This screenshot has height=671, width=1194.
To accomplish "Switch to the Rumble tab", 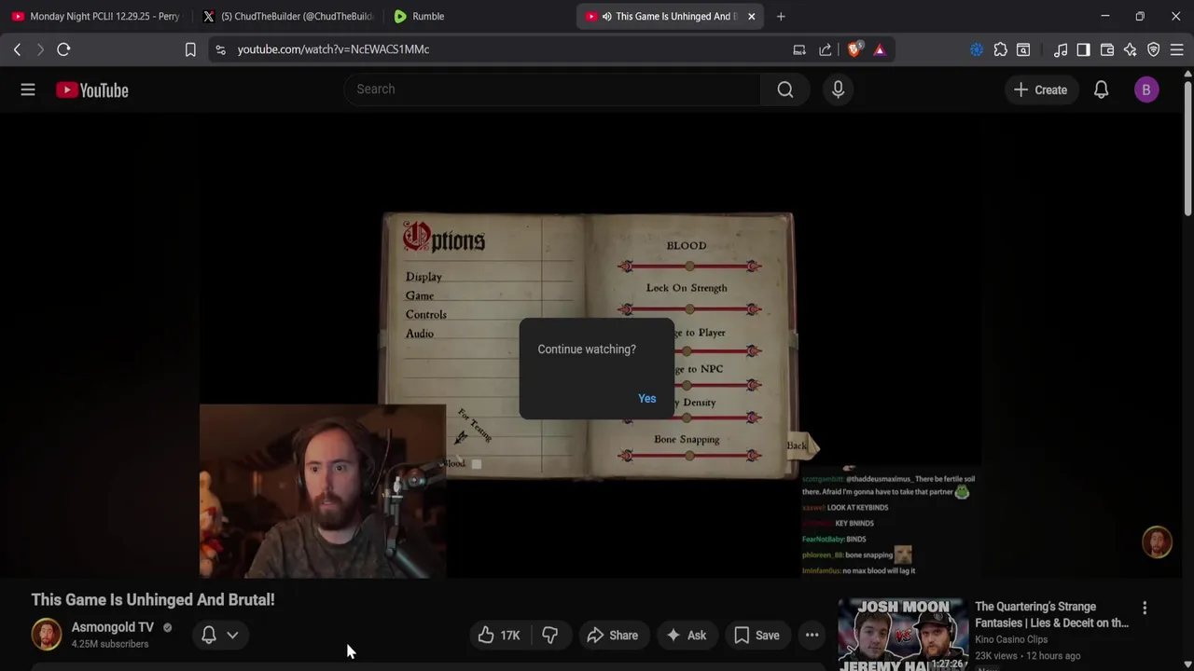I will click(x=476, y=16).
